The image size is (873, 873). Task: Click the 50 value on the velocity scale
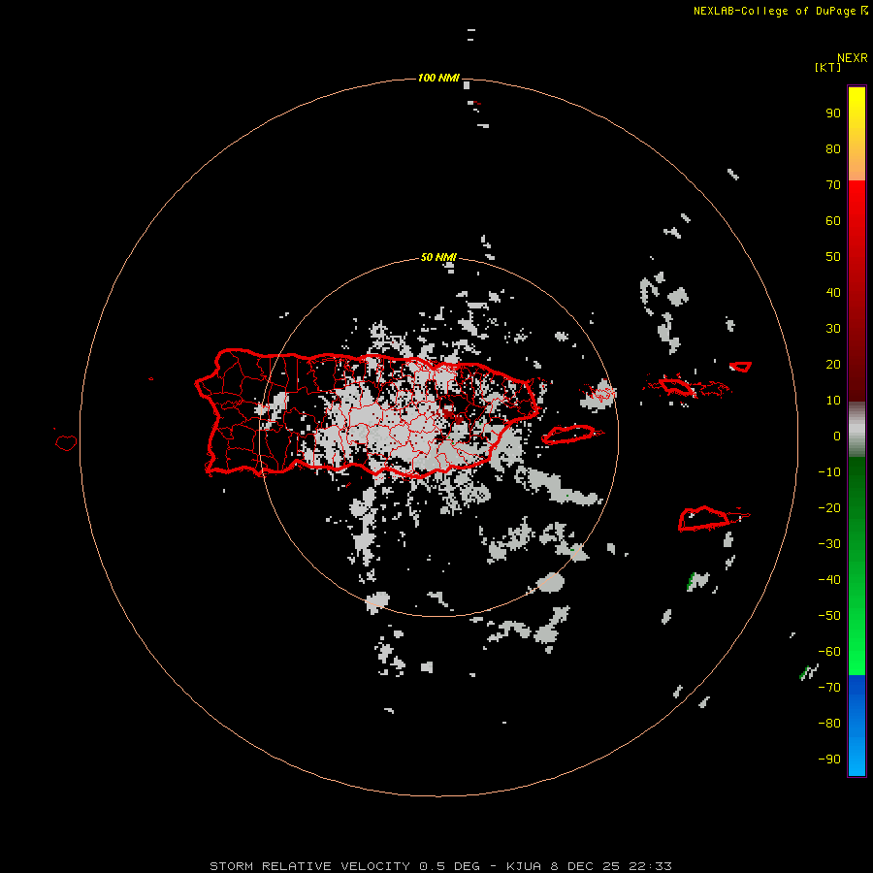click(x=833, y=257)
